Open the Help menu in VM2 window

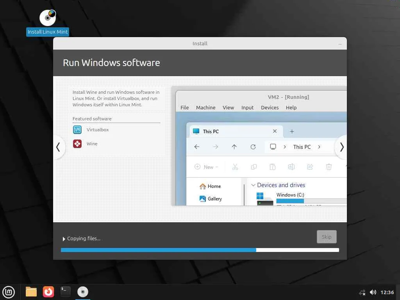291,108
